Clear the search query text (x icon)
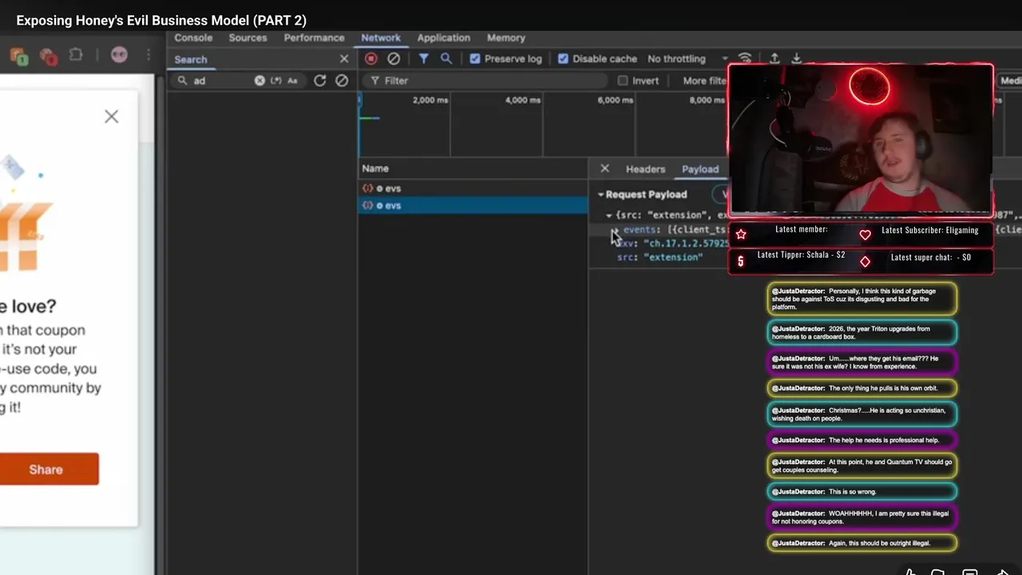 tap(259, 81)
